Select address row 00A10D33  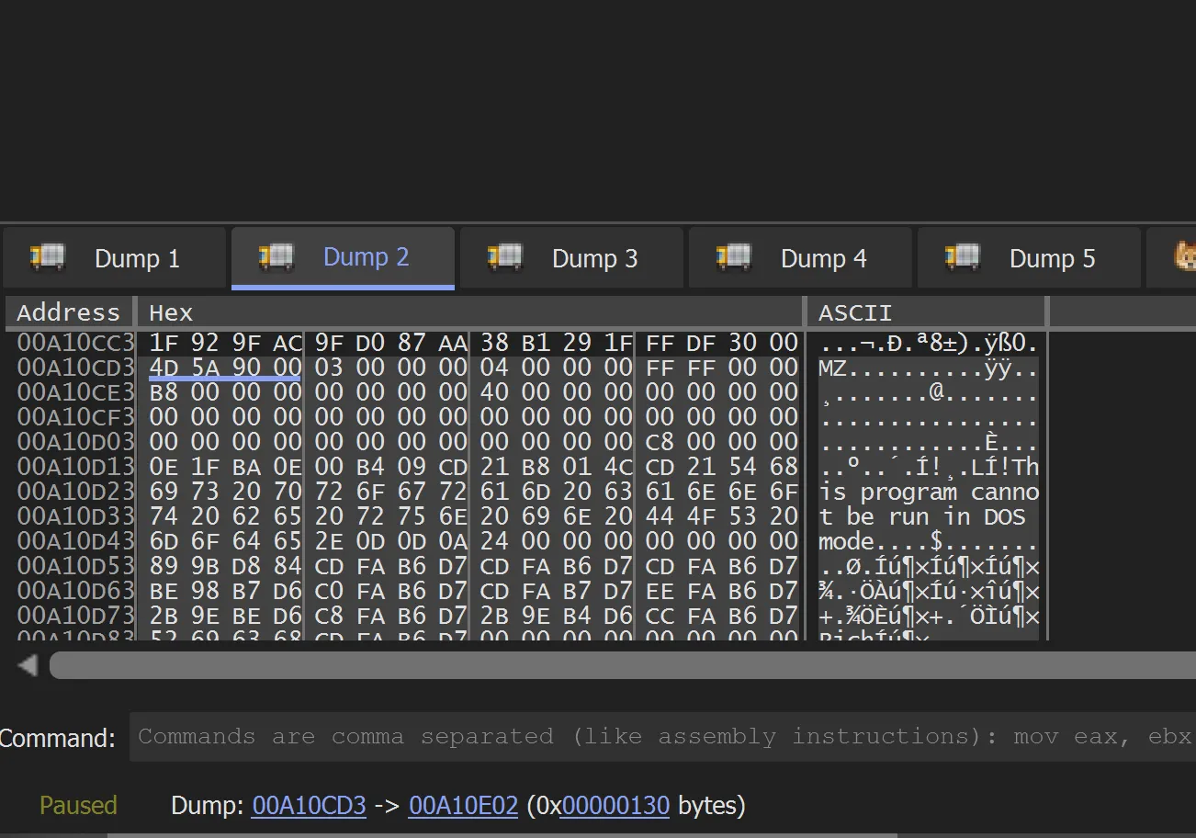76,516
